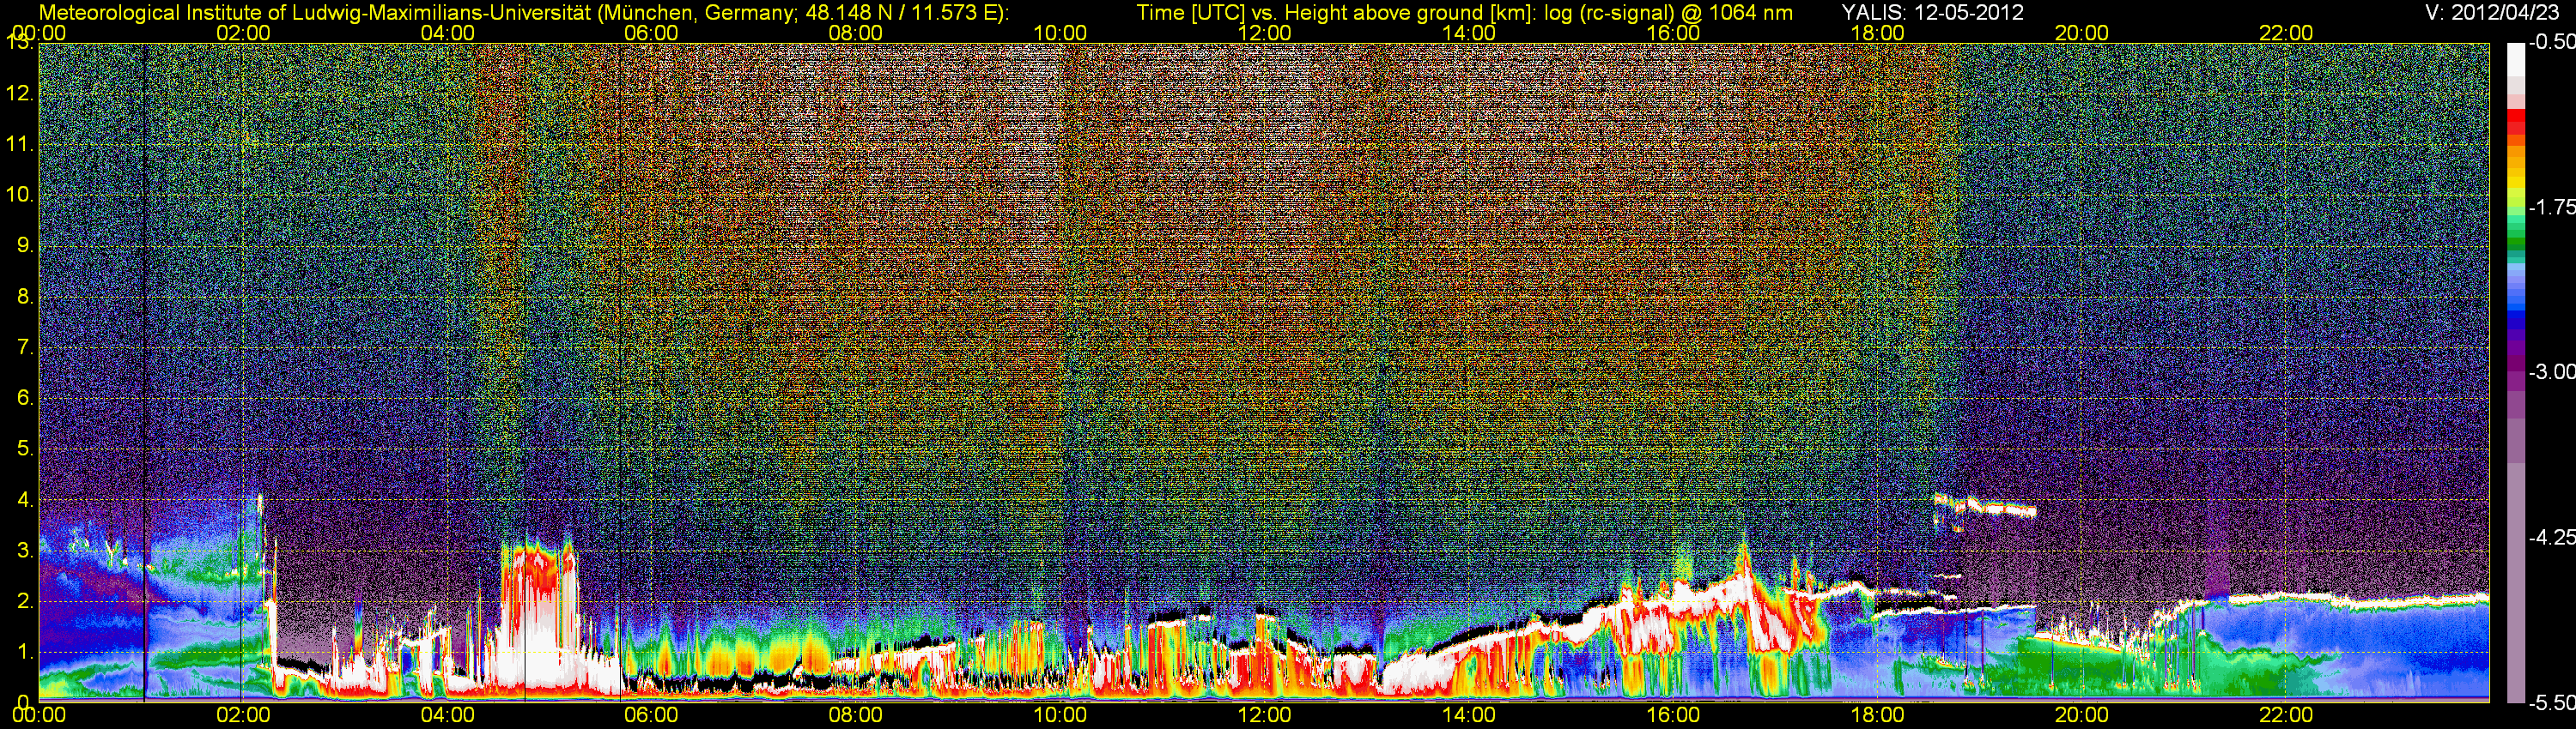Click the rainbow color scale bar
This screenshot has height=729, width=2576.
(x=2516, y=372)
